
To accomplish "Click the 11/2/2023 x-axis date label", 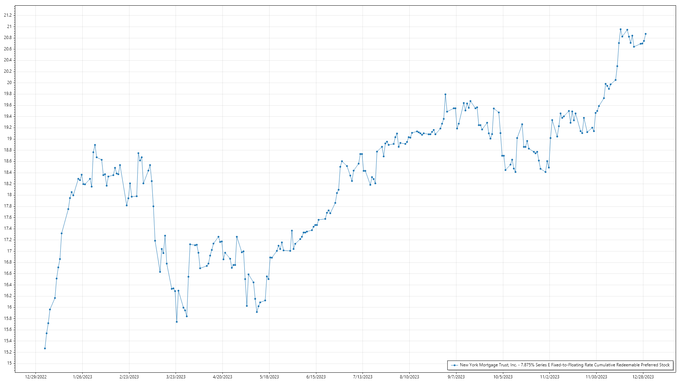I will pyautogui.click(x=549, y=377).
